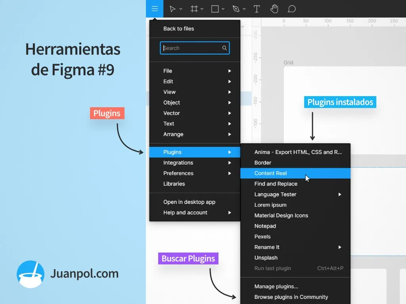Choose Libraries from the menu
The width and height of the screenshot is (406, 304).
coord(195,184)
